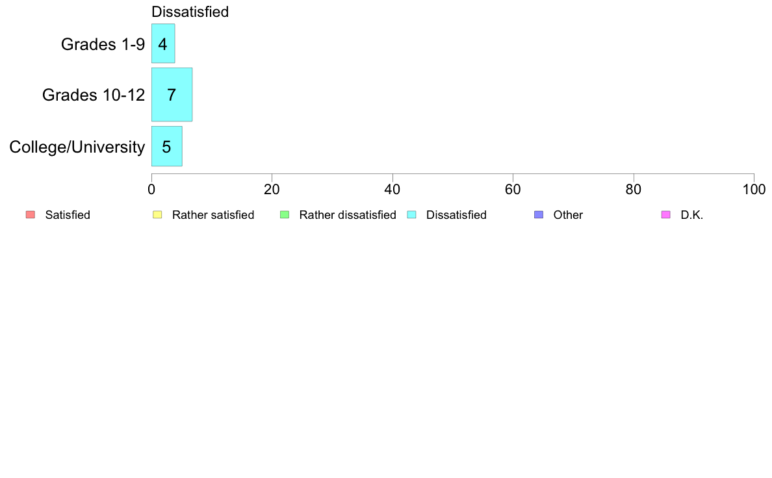Click the Rather satisfied yellow legend swatch

pyautogui.click(x=157, y=215)
